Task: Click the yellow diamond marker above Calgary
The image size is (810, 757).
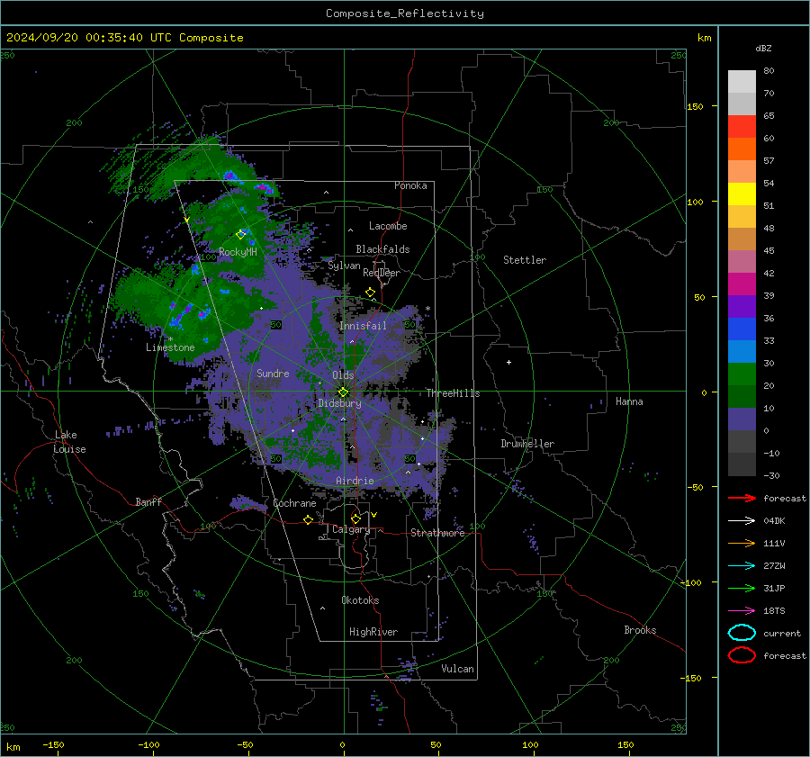Action: tap(355, 518)
